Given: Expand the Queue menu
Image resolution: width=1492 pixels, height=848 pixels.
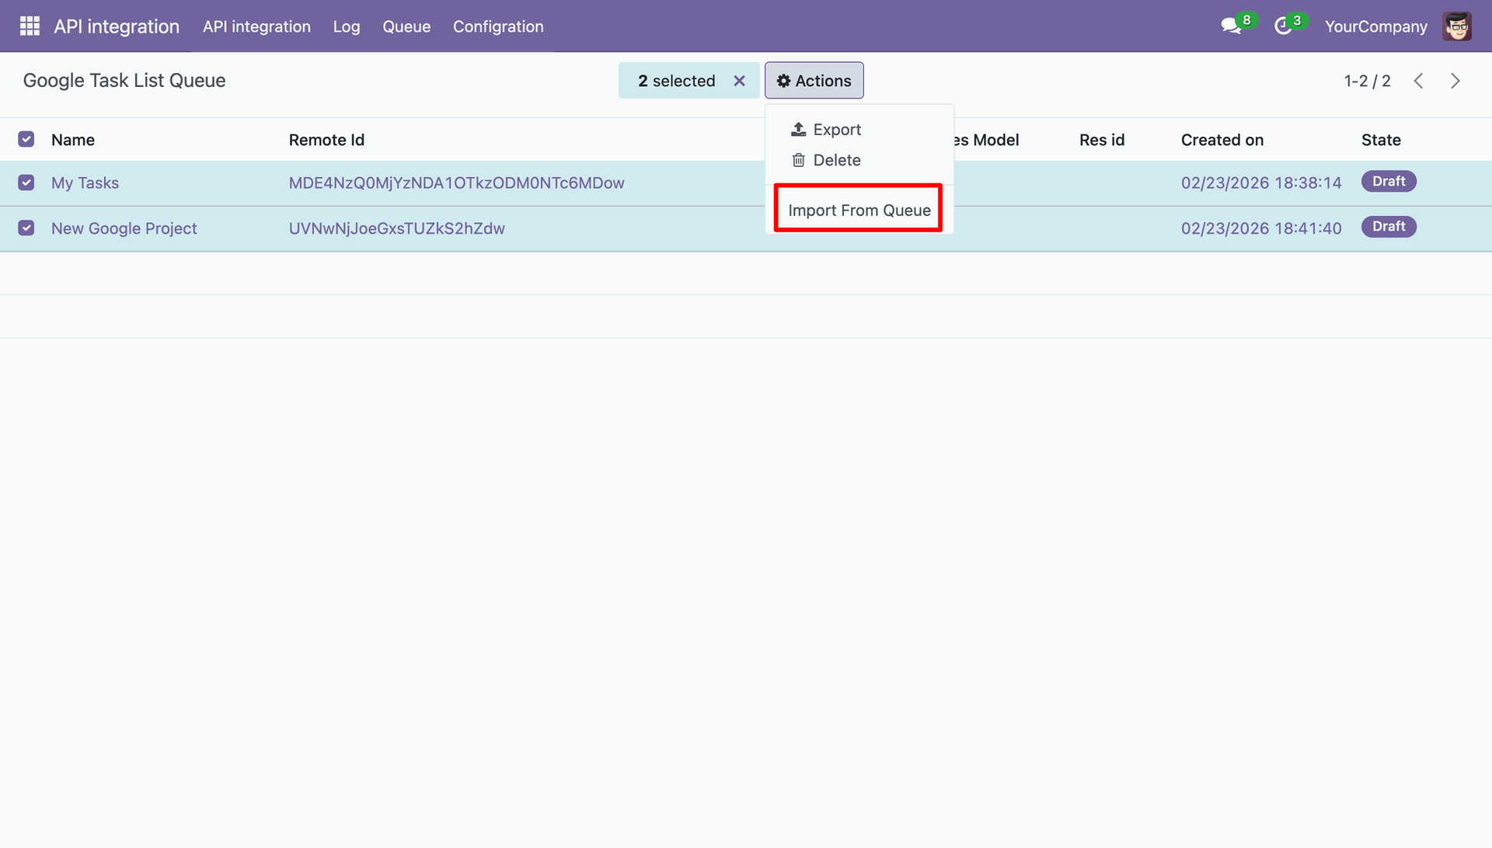Looking at the screenshot, I should coord(406,26).
